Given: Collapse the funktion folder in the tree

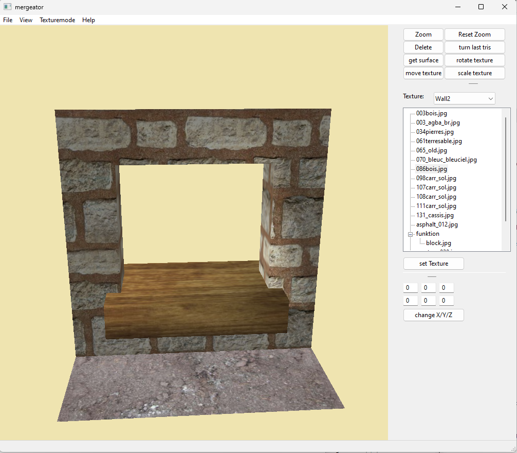Looking at the screenshot, I should [411, 234].
